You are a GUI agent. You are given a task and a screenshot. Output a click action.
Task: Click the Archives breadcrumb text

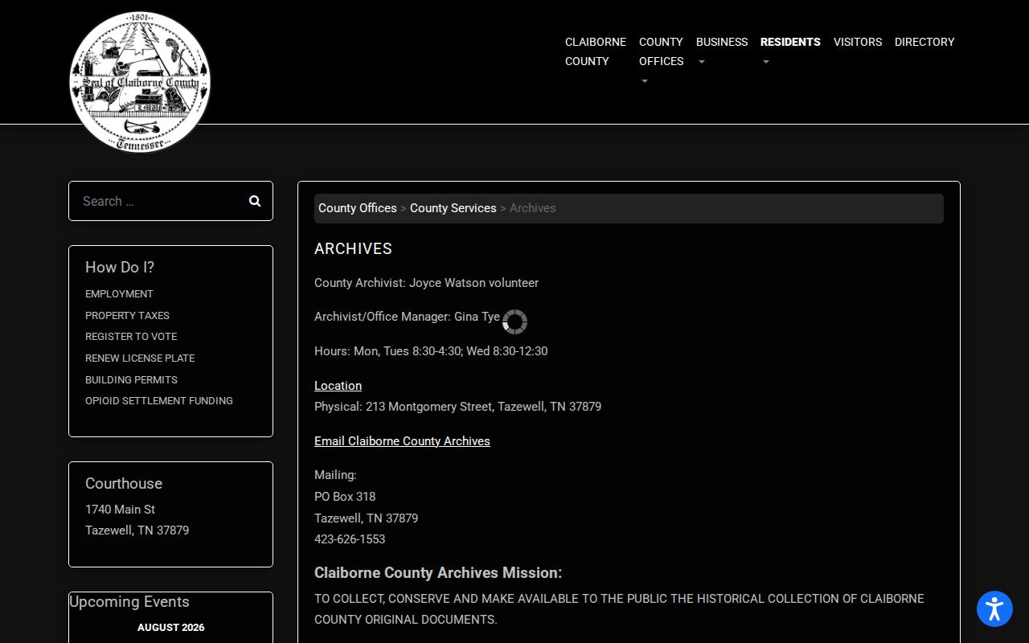(533, 208)
